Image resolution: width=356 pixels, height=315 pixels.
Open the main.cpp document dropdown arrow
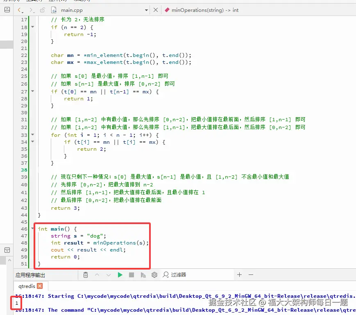click(146, 10)
